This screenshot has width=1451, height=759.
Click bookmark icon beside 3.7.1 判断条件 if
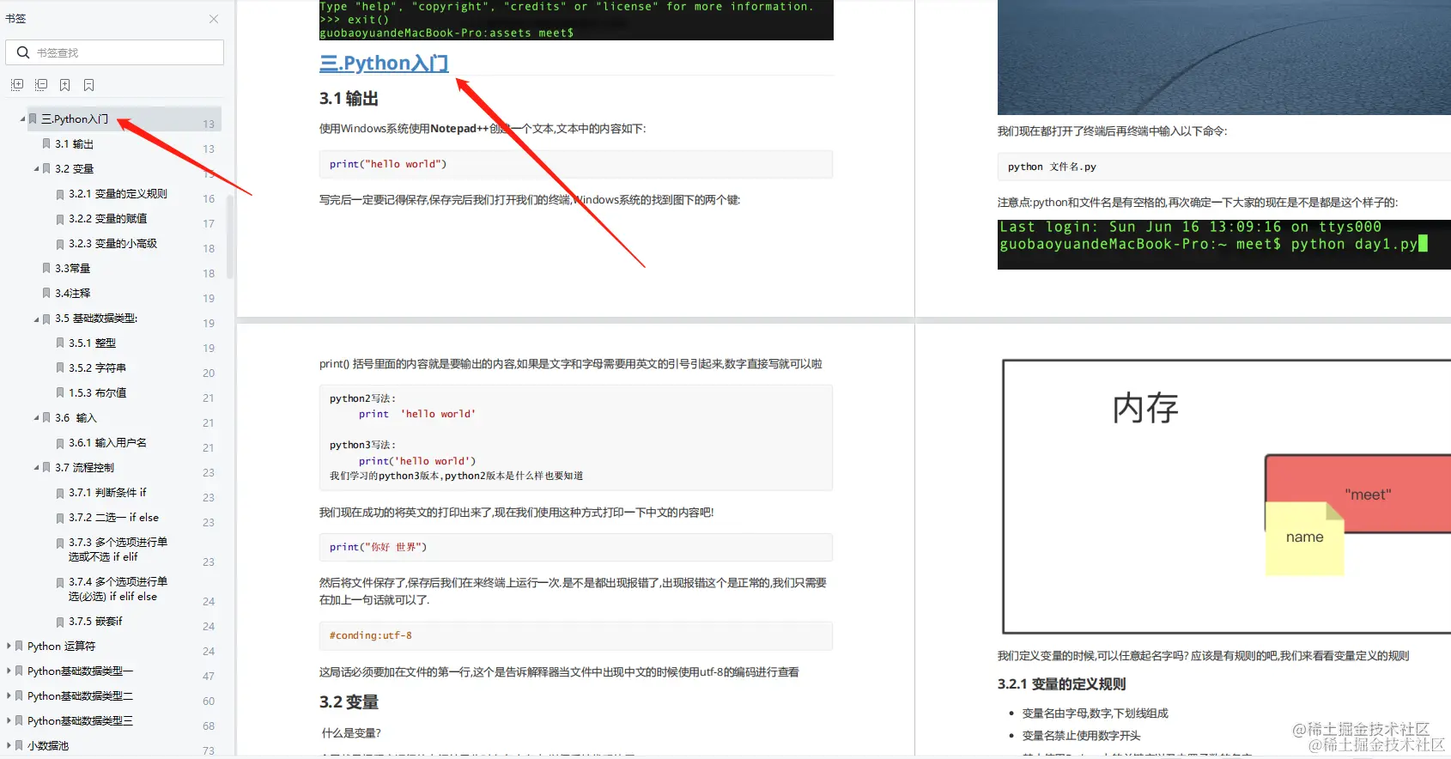(x=60, y=493)
